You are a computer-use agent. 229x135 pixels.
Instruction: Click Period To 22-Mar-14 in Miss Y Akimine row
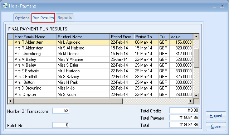146,59
